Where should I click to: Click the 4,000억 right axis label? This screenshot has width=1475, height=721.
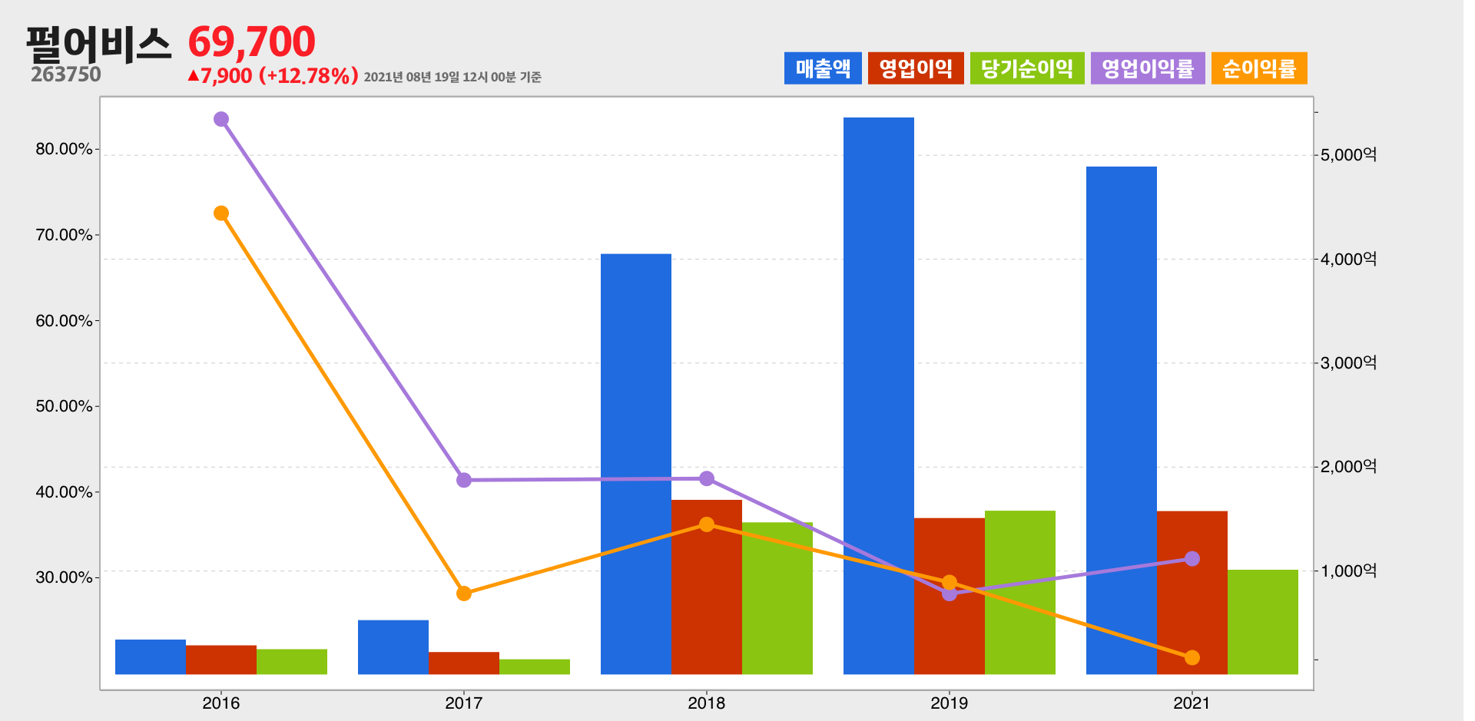(x=1348, y=259)
